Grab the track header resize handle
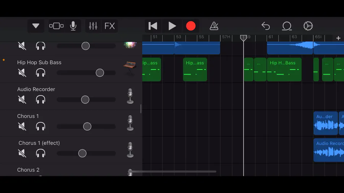Image resolution: width=344 pixels, height=193 pixels. (141, 109)
